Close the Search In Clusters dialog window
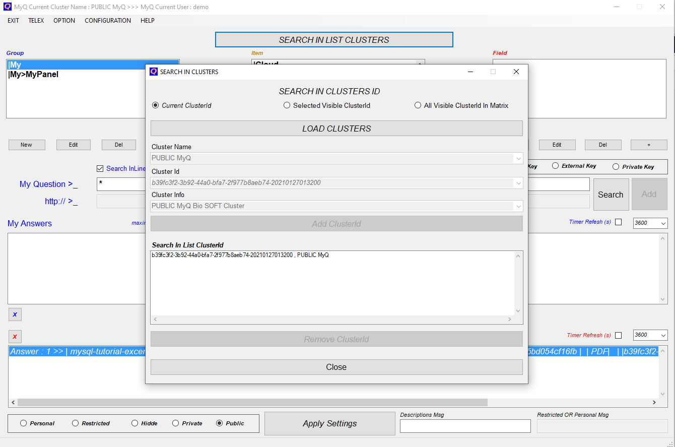This screenshot has width=675, height=447. (x=516, y=72)
